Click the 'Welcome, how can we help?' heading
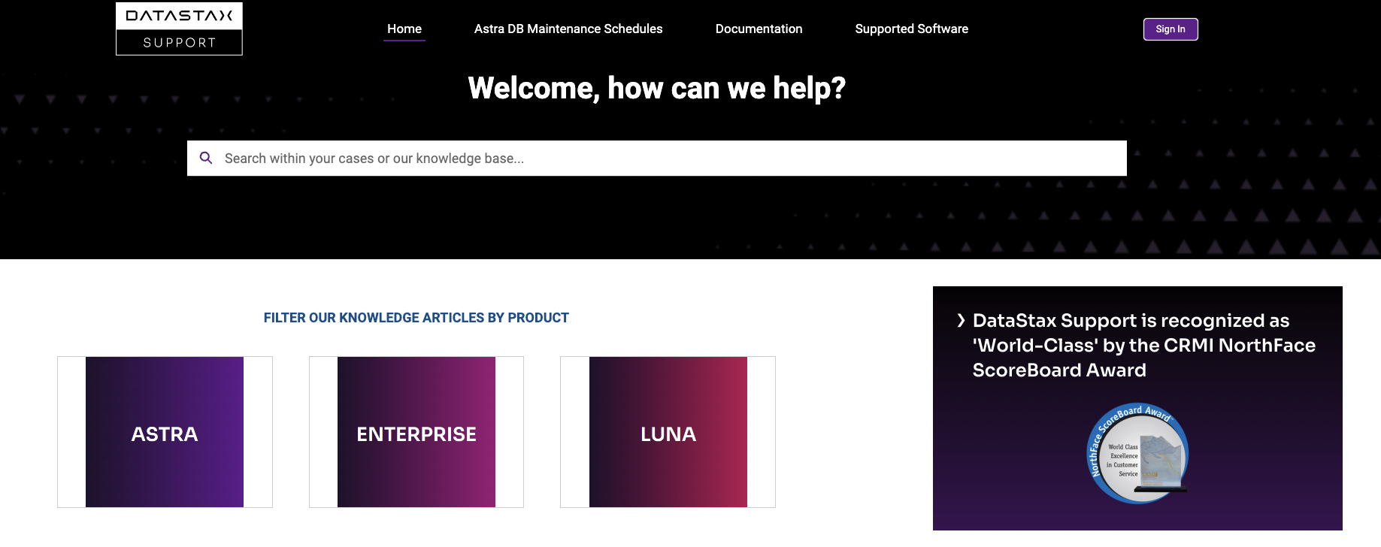Image resolution: width=1381 pixels, height=547 pixels. [x=656, y=89]
